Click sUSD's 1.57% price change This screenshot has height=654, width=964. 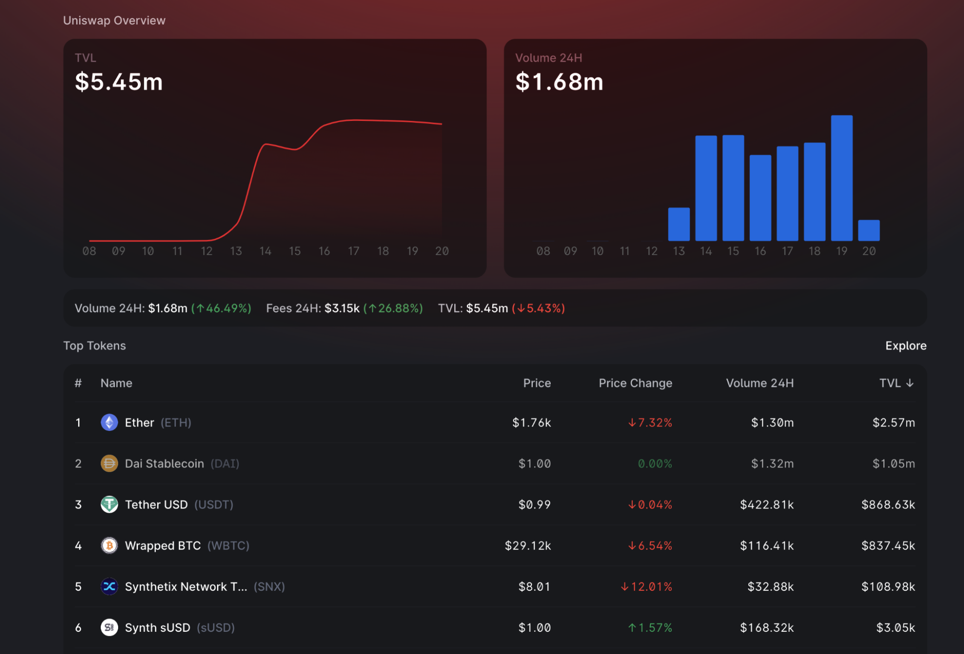pyautogui.click(x=650, y=627)
